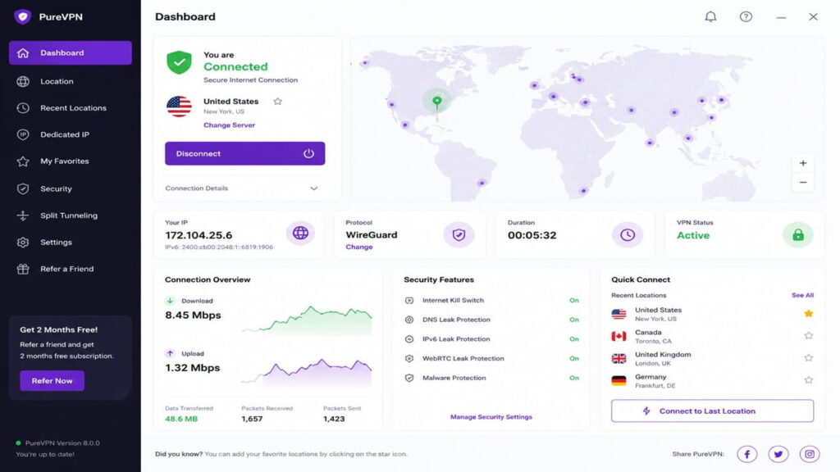Click the United Kingdom flag in Quick Connect
Image resolution: width=840 pixels, height=472 pixels.
619,359
